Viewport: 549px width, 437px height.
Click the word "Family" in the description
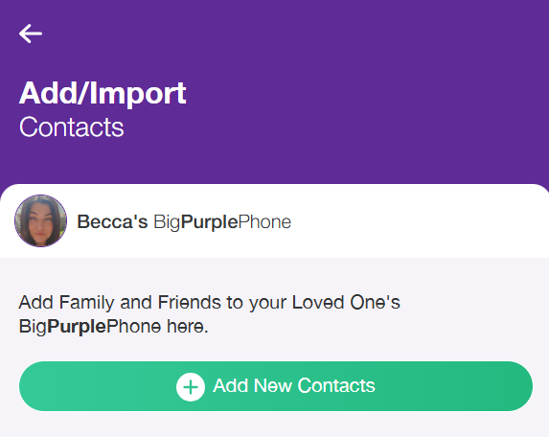(x=87, y=303)
